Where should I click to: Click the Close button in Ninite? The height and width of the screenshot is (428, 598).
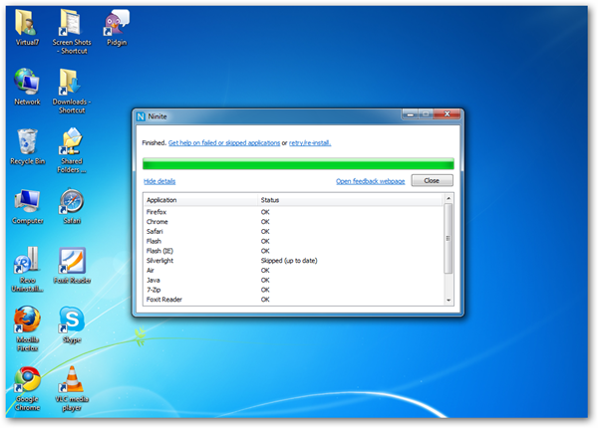pos(432,181)
